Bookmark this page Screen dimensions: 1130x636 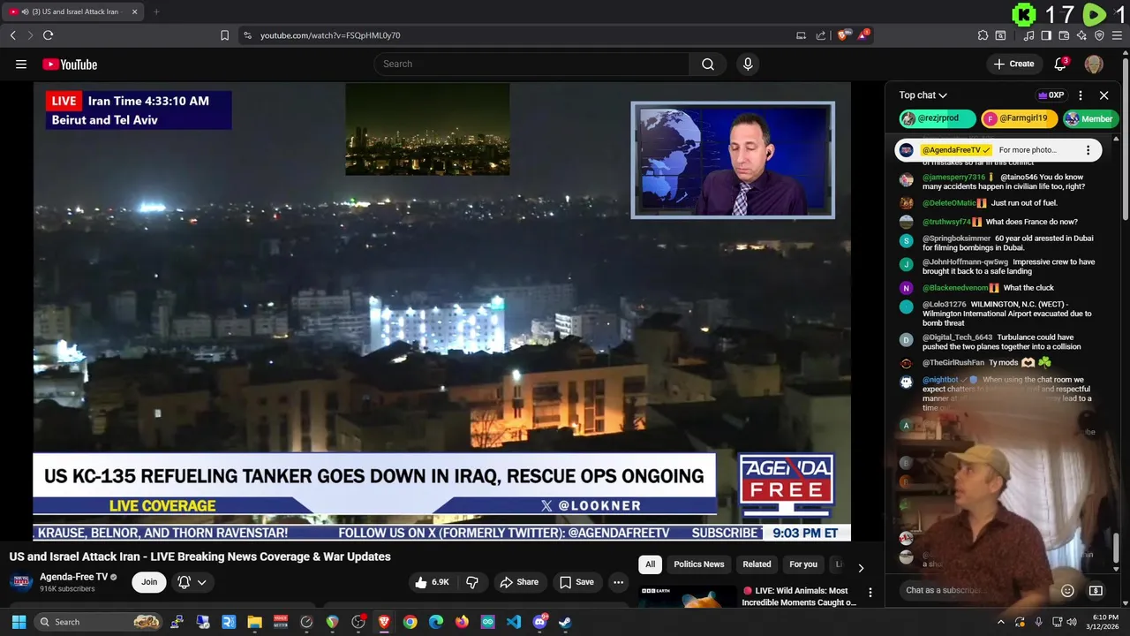click(x=224, y=35)
